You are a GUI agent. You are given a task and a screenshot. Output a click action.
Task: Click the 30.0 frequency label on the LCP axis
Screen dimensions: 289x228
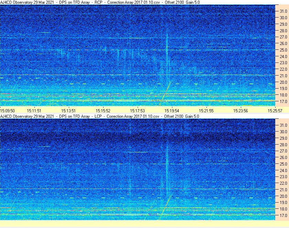(x=283, y=132)
